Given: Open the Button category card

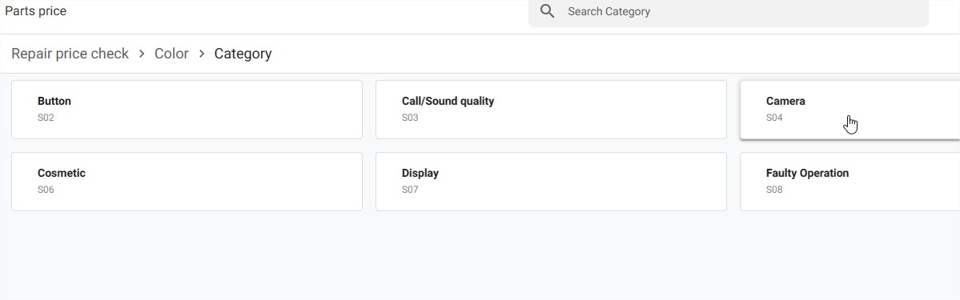Looking at the screenshot, I should tap(187, 110).
